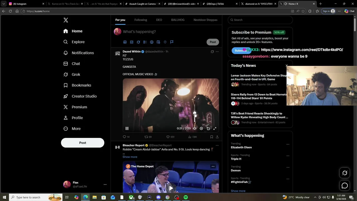Open Home Depot ad options menu

[213, 166]
